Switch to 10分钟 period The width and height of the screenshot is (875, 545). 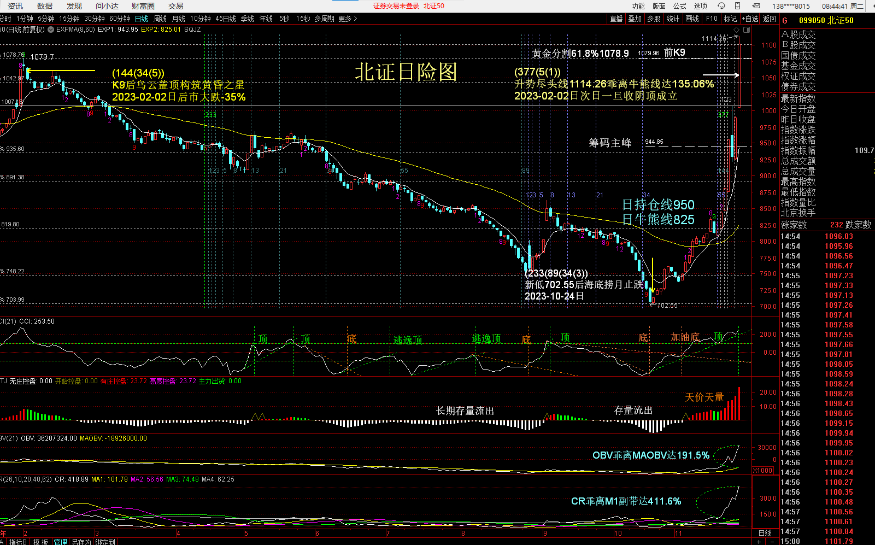201,19
